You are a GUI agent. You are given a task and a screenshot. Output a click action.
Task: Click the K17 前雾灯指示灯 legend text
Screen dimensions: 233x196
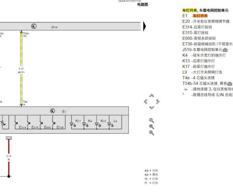(198, 66)
